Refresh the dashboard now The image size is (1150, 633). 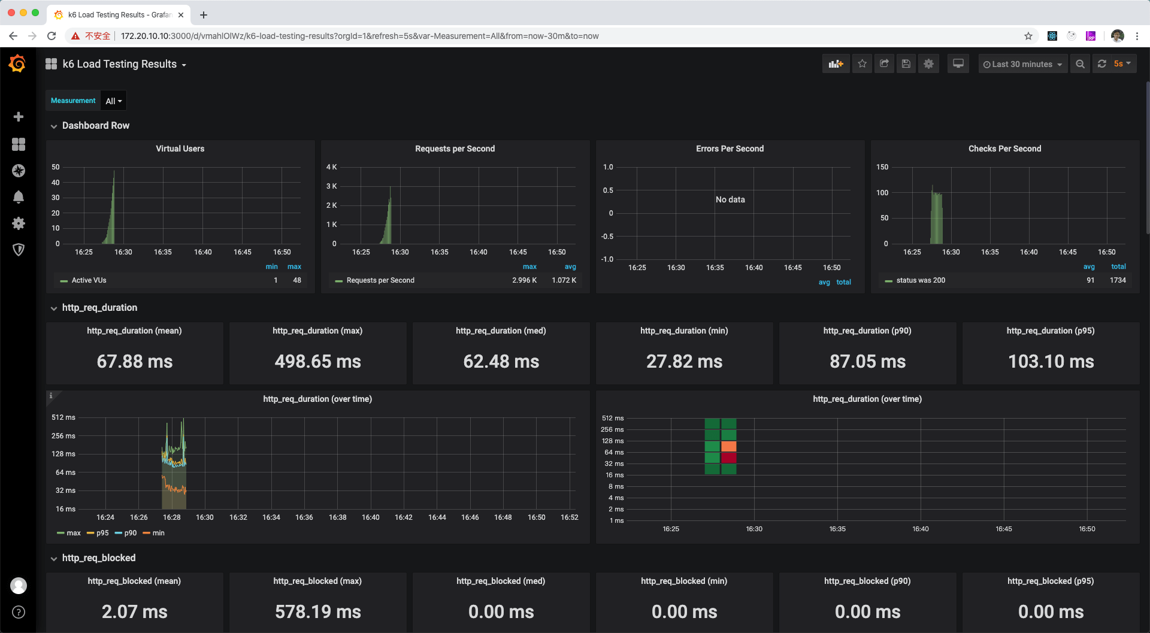pos(1102,64)
